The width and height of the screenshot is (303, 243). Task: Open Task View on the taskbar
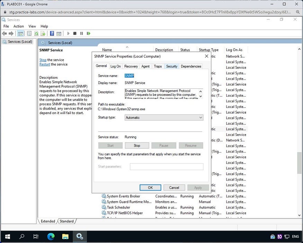(36, 236)
